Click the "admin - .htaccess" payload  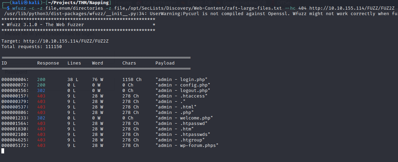pyautogui.click(x=181, y=96)
